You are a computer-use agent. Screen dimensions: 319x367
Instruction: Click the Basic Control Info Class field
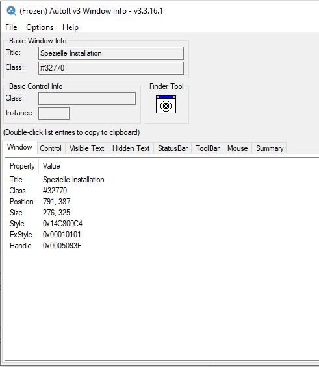pos(87,99)
